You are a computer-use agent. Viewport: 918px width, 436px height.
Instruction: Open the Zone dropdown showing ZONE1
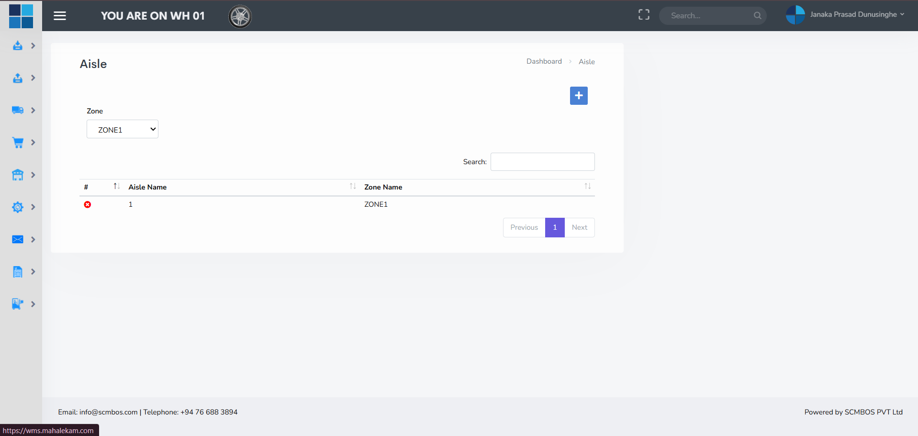[x=123, y=129]
